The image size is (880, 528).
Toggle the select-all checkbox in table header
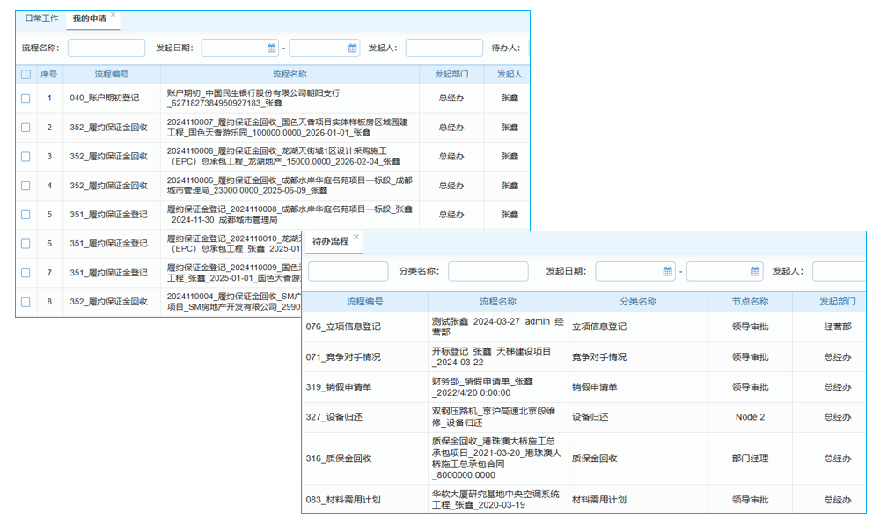click(x=26, y=74)
